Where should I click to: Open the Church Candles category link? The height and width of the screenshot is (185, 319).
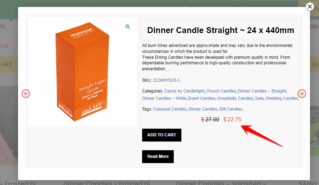[x=221, y=91]
